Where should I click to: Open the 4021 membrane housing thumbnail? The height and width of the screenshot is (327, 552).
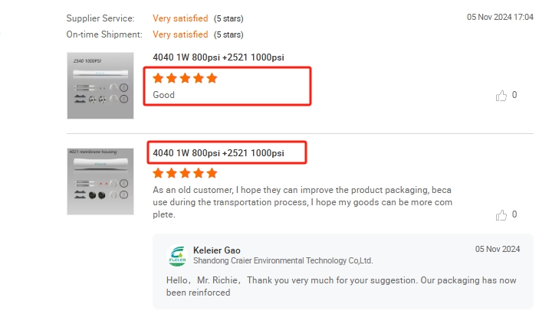click(100, 181)
